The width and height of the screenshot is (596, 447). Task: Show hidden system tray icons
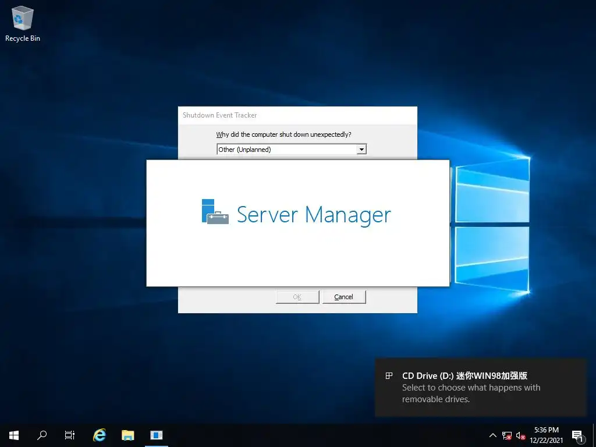tap(492, 435)
